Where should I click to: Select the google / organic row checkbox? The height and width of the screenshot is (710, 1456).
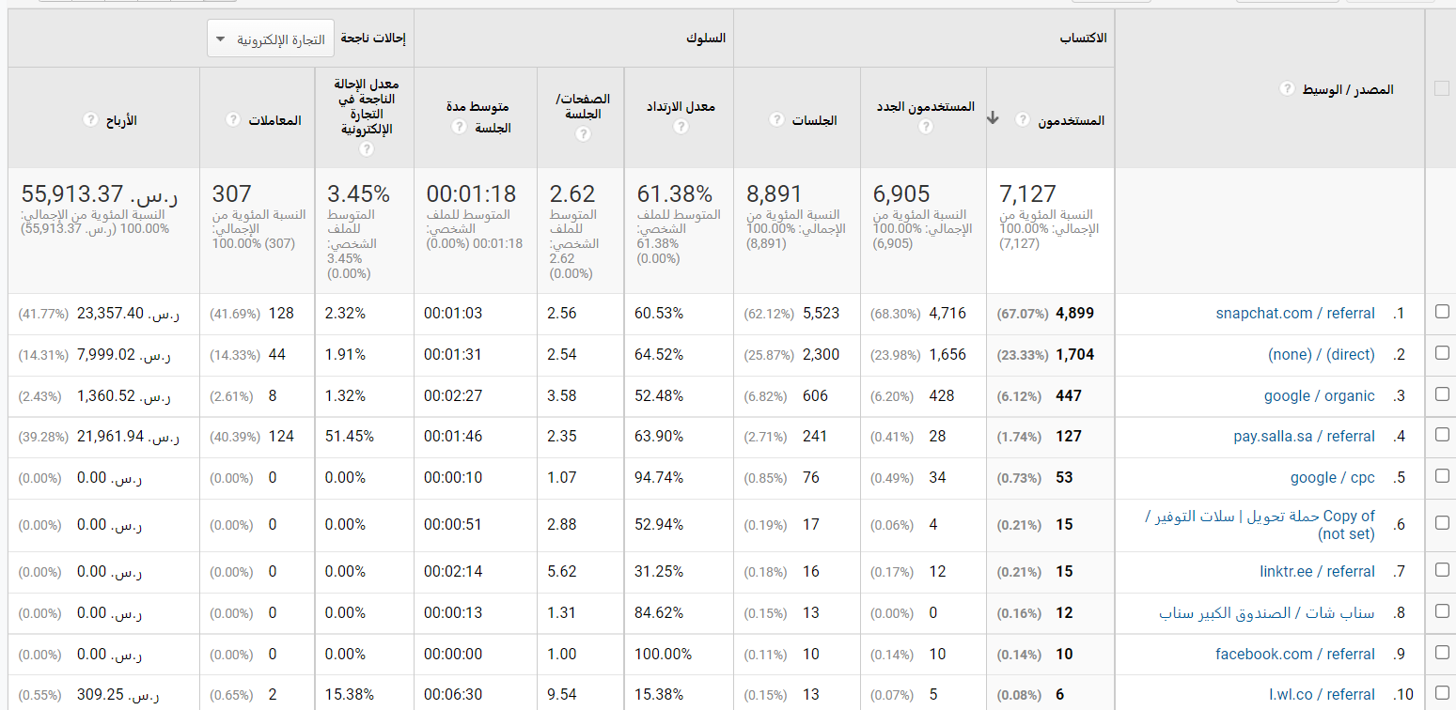point(1442,395)
